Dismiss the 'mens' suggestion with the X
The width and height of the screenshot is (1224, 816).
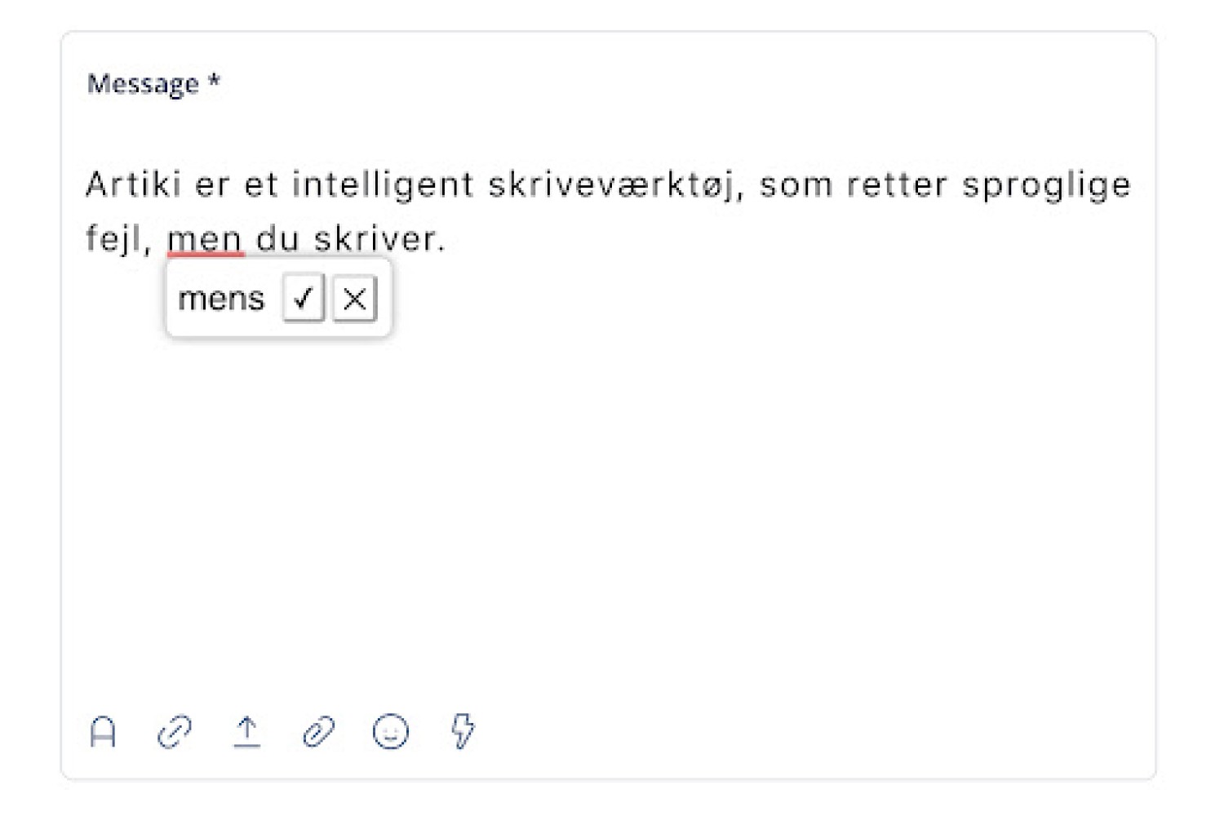pyautogui.click(x=355, y=299)
